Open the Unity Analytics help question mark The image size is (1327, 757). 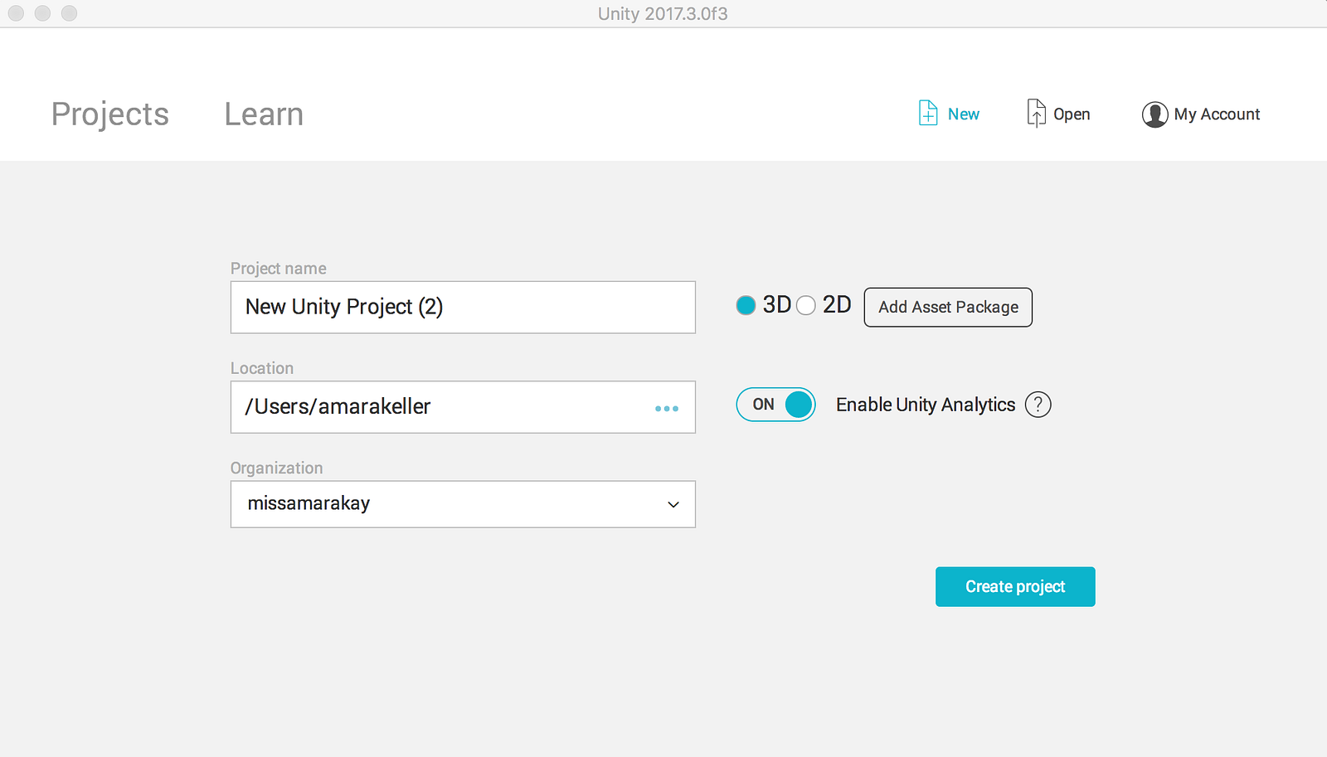1038,405
